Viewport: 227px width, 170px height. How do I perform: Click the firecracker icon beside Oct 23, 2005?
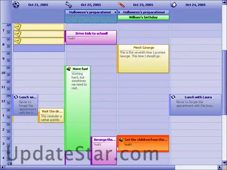(x=121, y=5)
